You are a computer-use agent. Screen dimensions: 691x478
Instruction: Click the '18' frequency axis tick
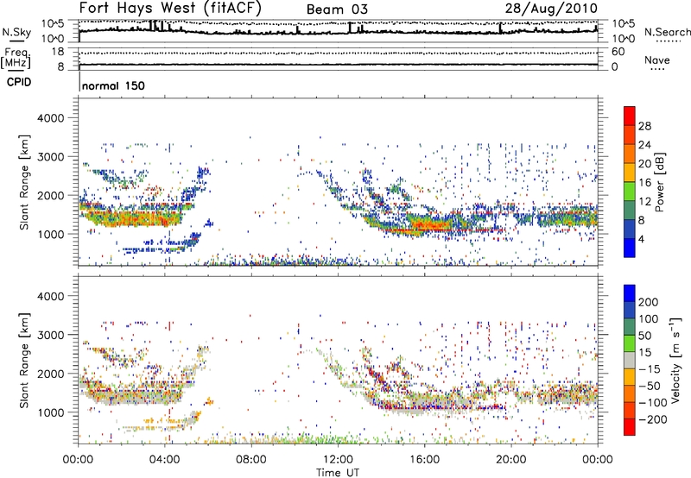click(x=58, y=52)
